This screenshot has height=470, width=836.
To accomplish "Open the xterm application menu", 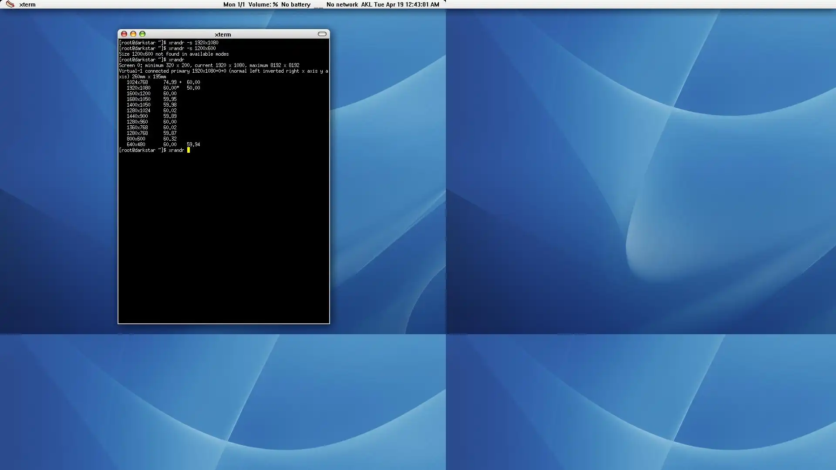I will 27,4.
